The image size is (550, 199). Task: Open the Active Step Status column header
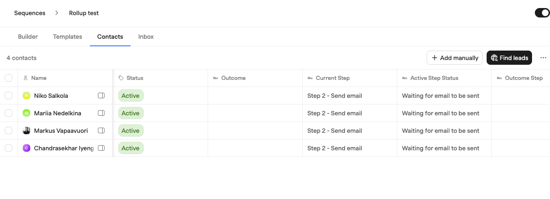point(445,78)
